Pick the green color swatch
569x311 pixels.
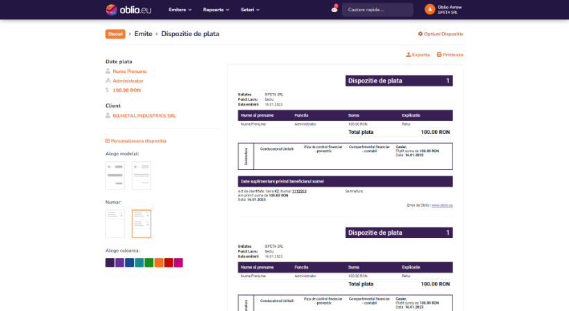[149, 262]
